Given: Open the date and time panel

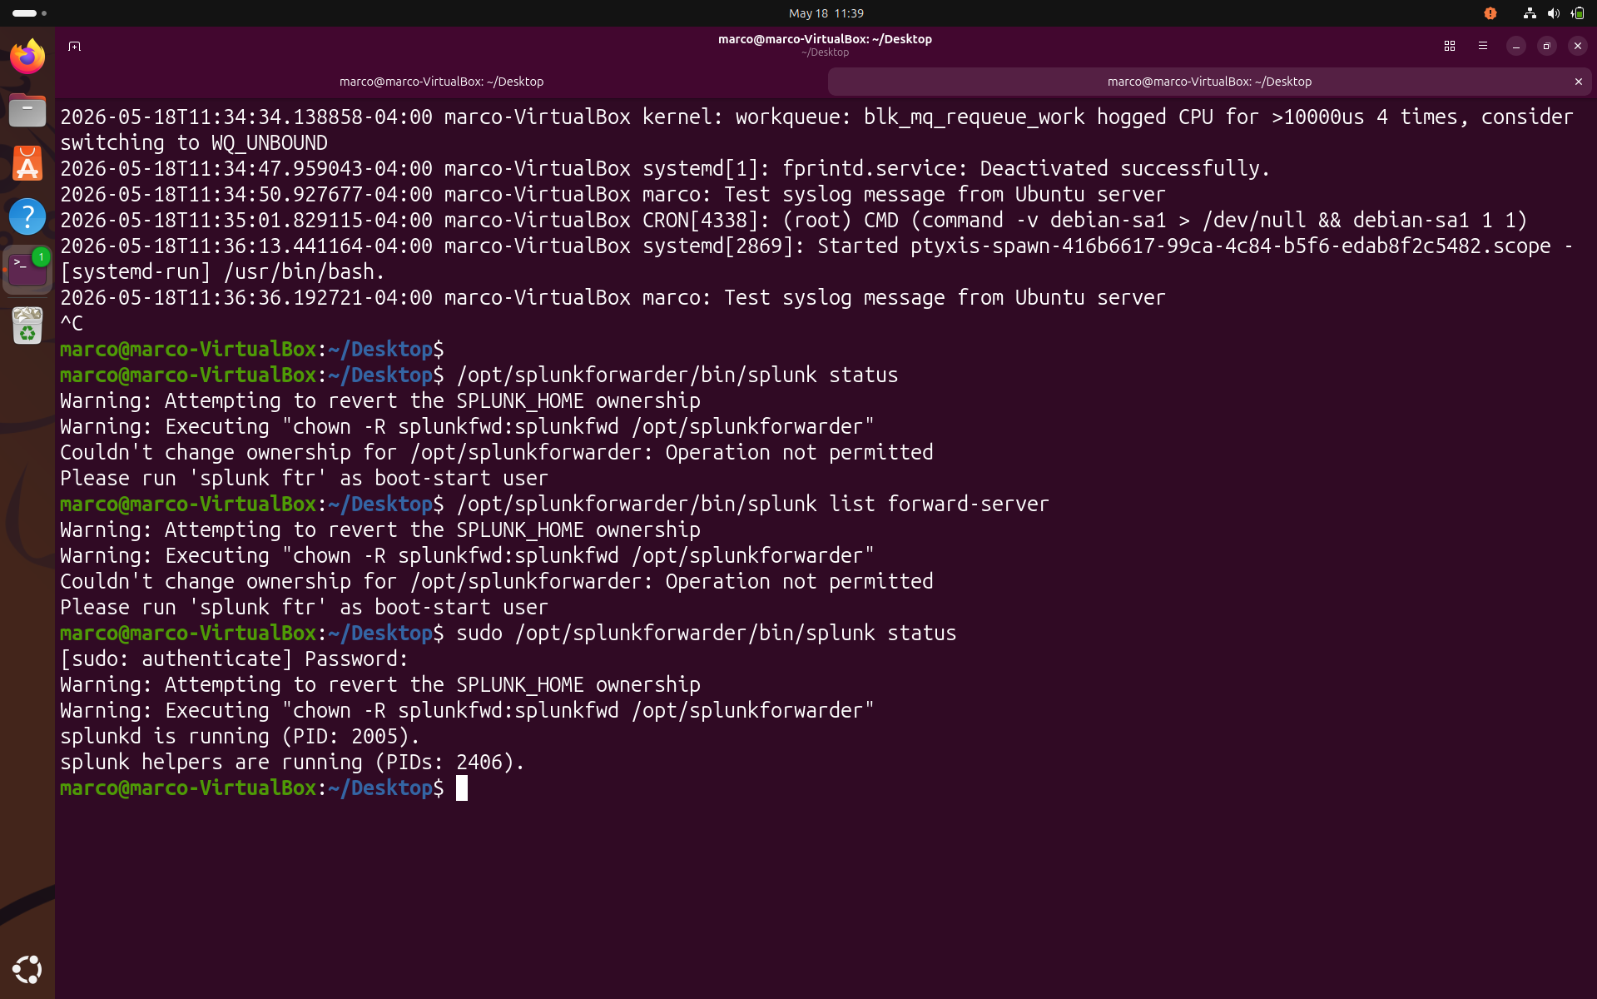Looking at the screenshot, I should coord(826,13).
